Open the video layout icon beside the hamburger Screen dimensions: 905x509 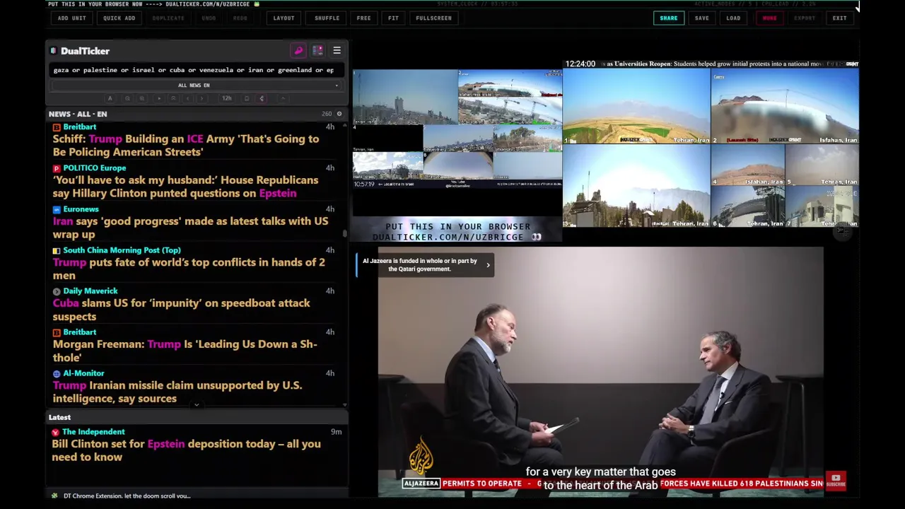tap(317, 51)
